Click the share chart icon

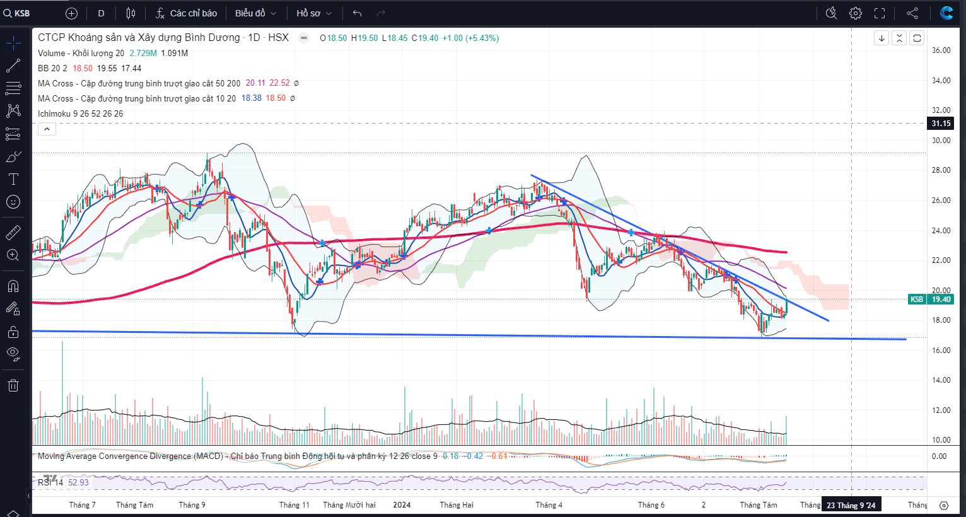pyautogui.click(x=912, y=13)
